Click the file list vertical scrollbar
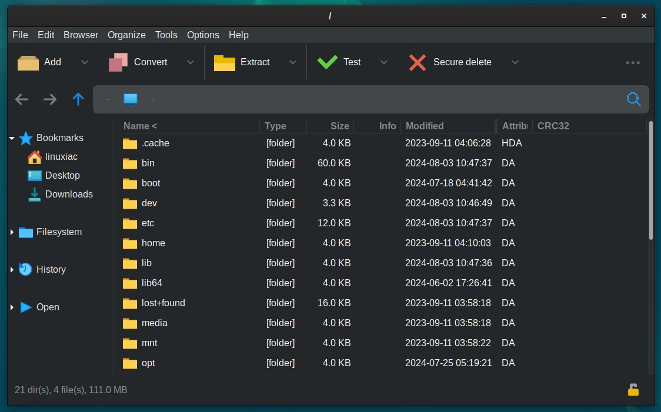This screenshot has height=412, width=661. [651, 181]
